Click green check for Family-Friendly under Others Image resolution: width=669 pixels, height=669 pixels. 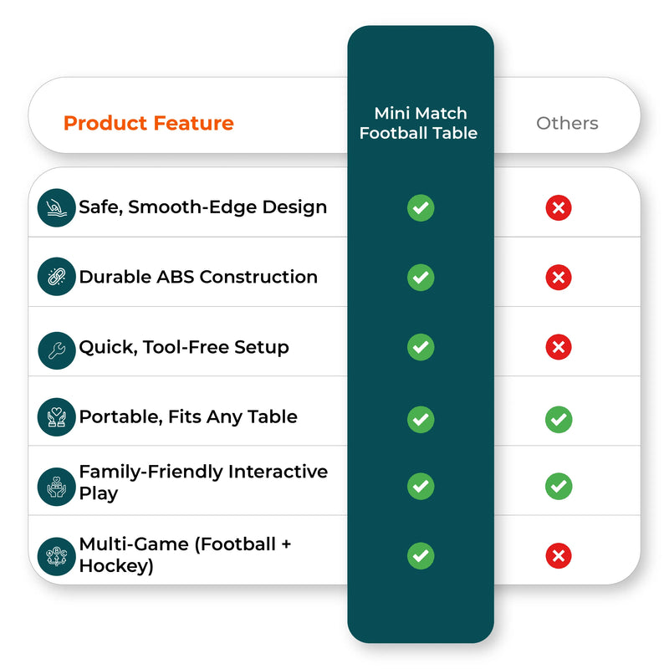[559, 486]
